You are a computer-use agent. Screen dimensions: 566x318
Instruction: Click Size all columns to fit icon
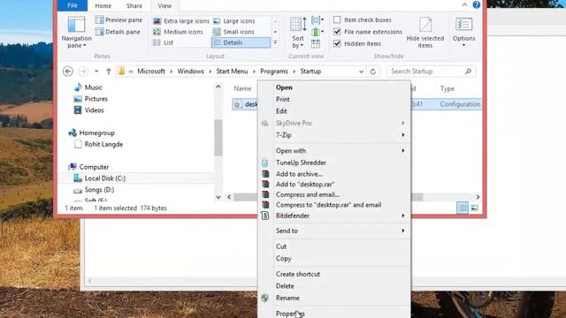click(316, 44)
